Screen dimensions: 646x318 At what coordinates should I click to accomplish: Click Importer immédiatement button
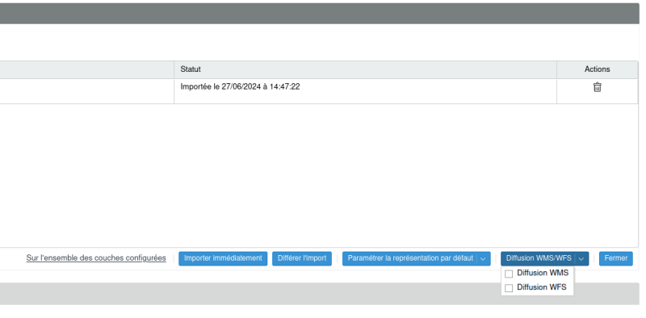[223, 259]
